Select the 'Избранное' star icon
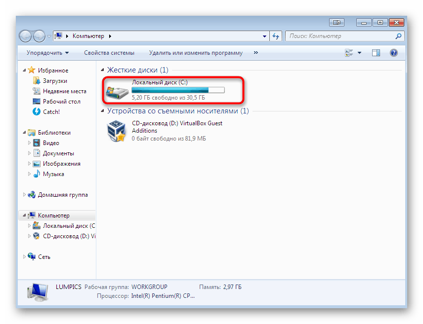This screenshot has width=423, height=324. (32, 70)
